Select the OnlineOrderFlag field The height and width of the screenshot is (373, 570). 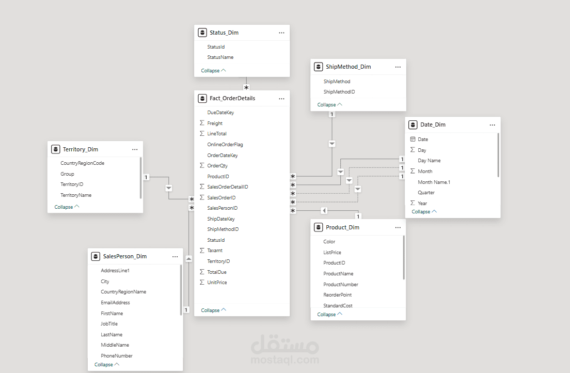coord(225,145)
